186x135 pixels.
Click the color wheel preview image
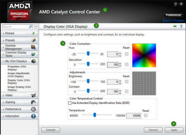144,55
